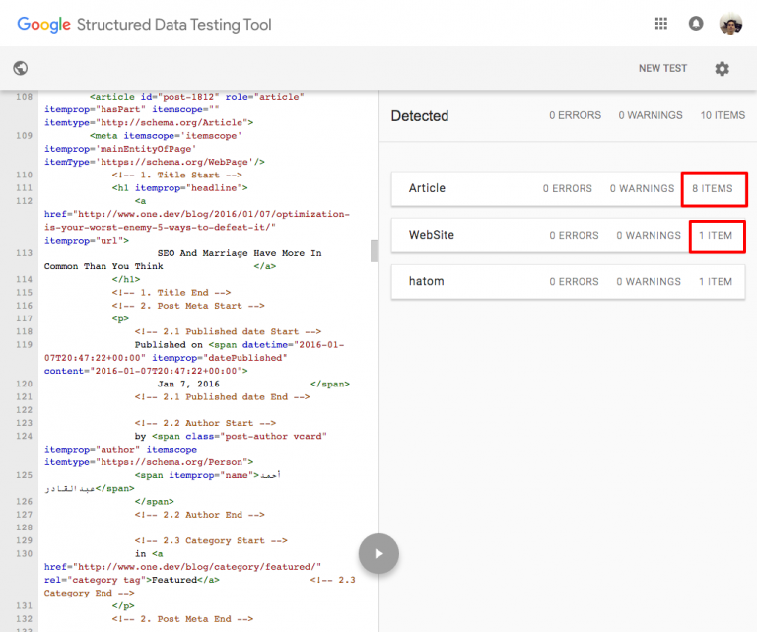Click the 8 ITEMS count for Article
Image resolution: width=757 pixels, height=632 pixels.
[712, 188]
